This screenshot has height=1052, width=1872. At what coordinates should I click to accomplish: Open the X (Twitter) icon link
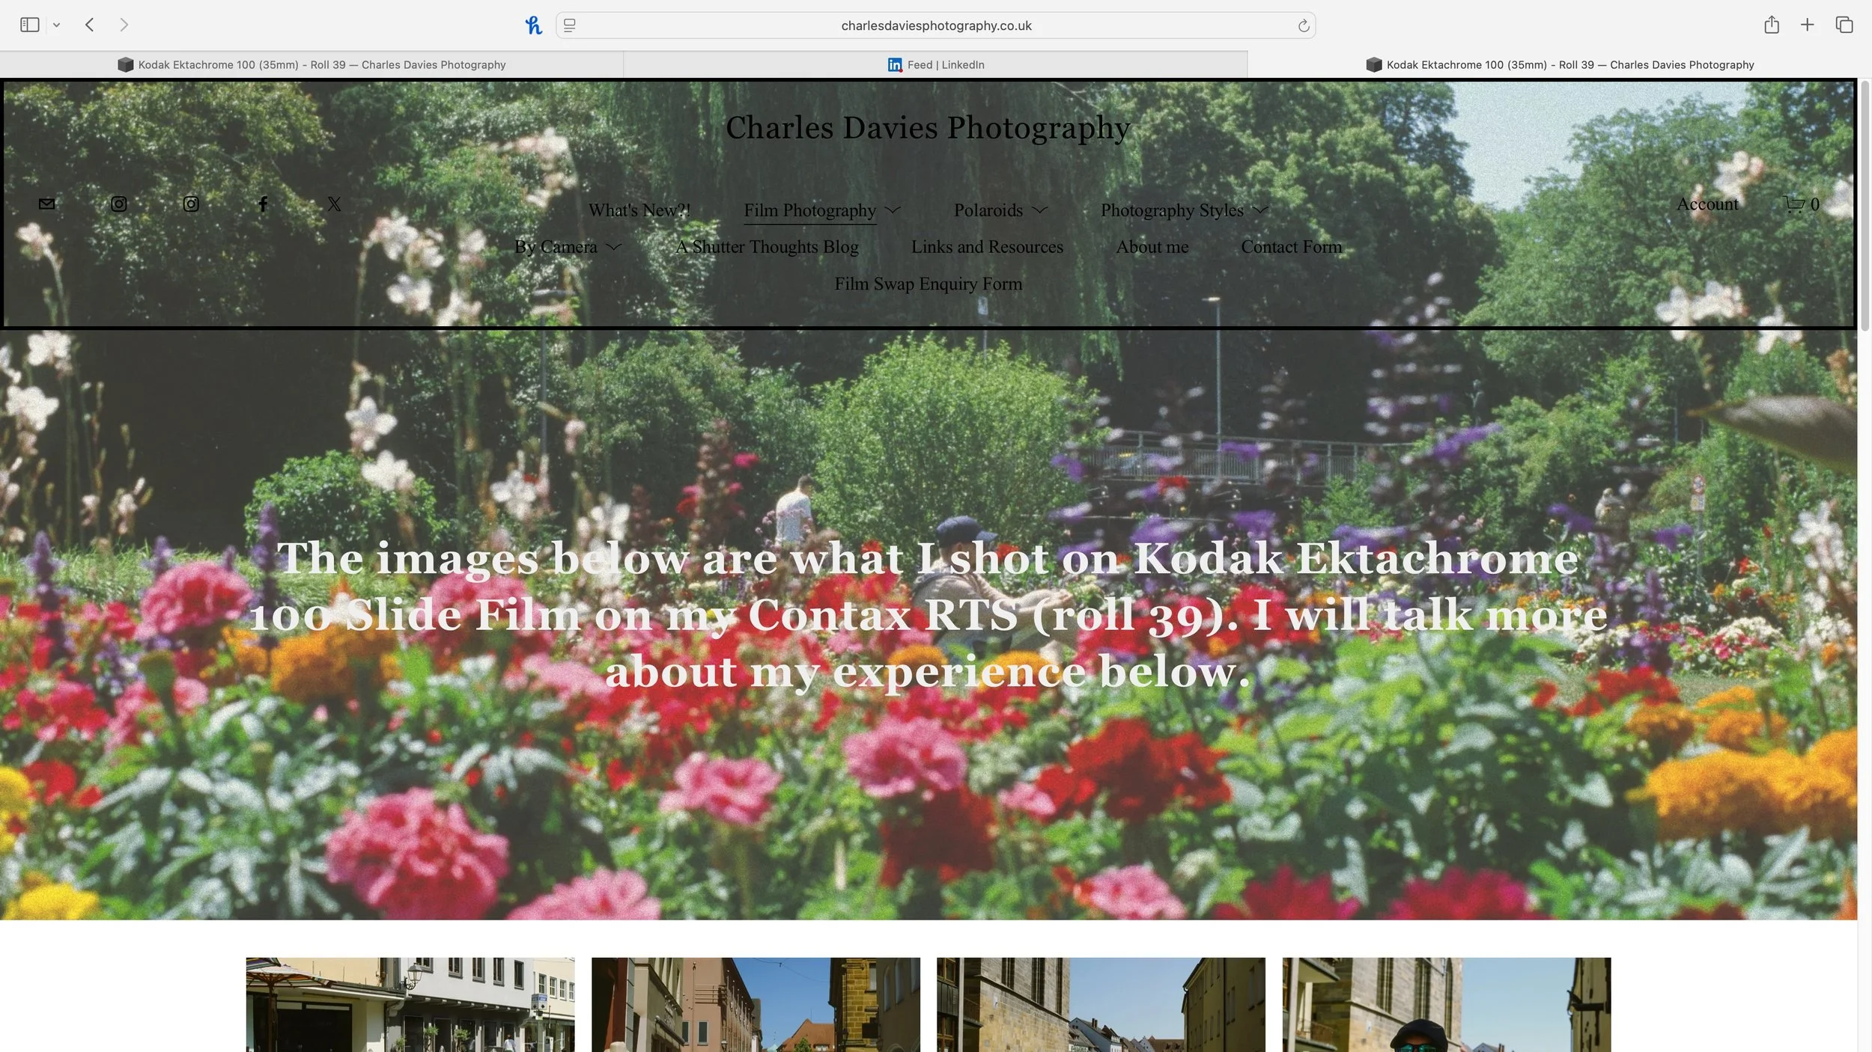334,204
